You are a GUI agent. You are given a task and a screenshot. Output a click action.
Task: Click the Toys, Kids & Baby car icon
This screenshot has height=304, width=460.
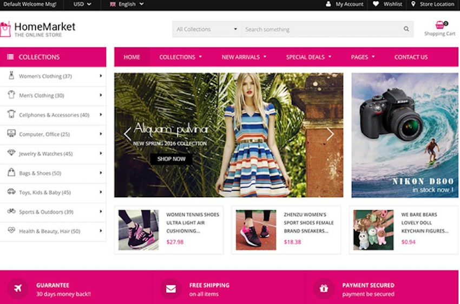[x=11, y=191]
